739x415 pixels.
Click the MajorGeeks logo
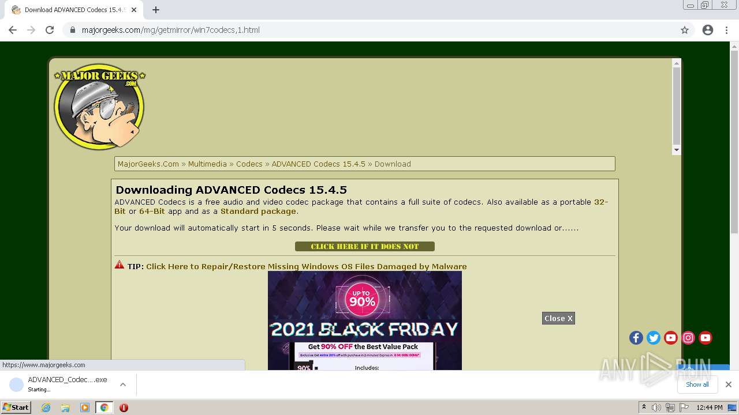pos(99,107)
